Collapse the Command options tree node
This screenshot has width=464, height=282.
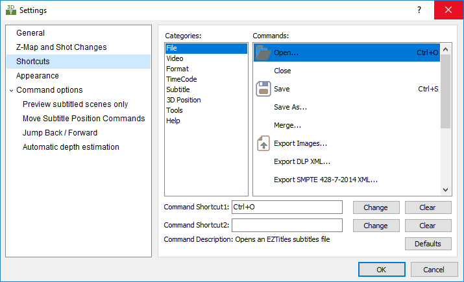tap(12, 90)
